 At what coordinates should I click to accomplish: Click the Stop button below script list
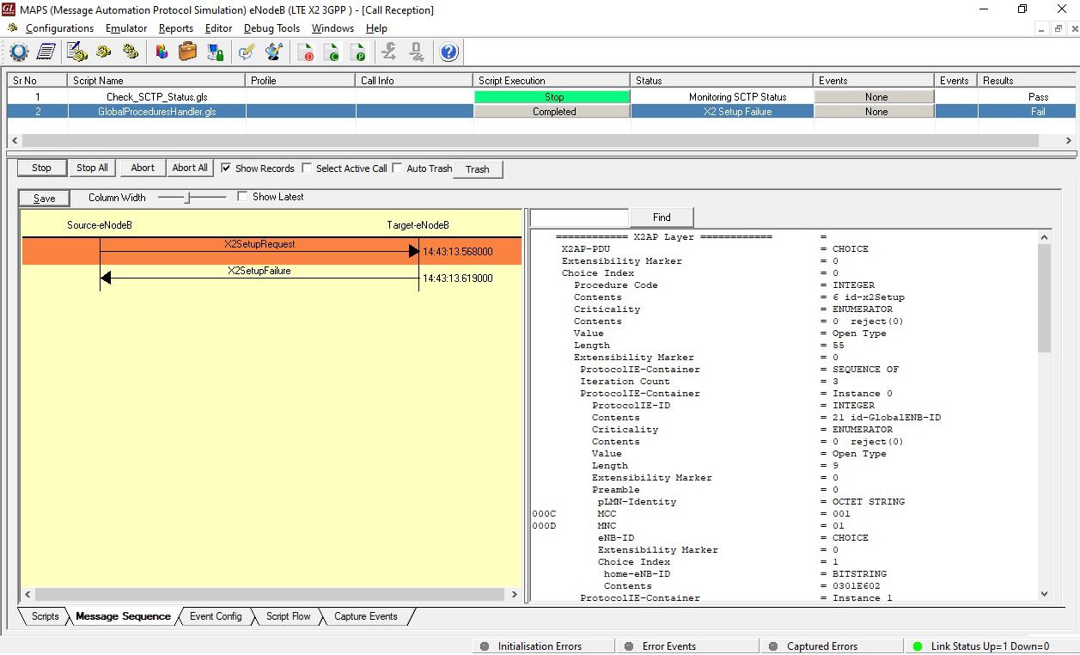coord(41,168)
